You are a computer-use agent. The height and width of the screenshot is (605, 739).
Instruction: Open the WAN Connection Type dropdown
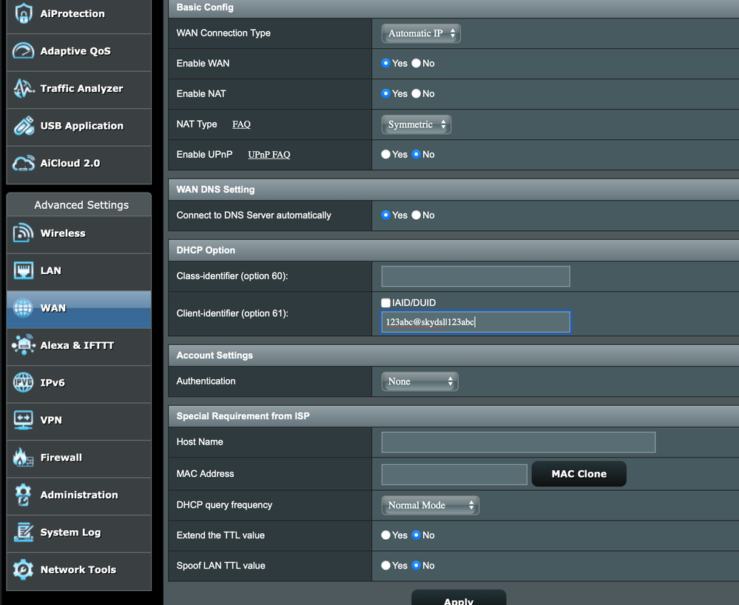tap(420, 33)
